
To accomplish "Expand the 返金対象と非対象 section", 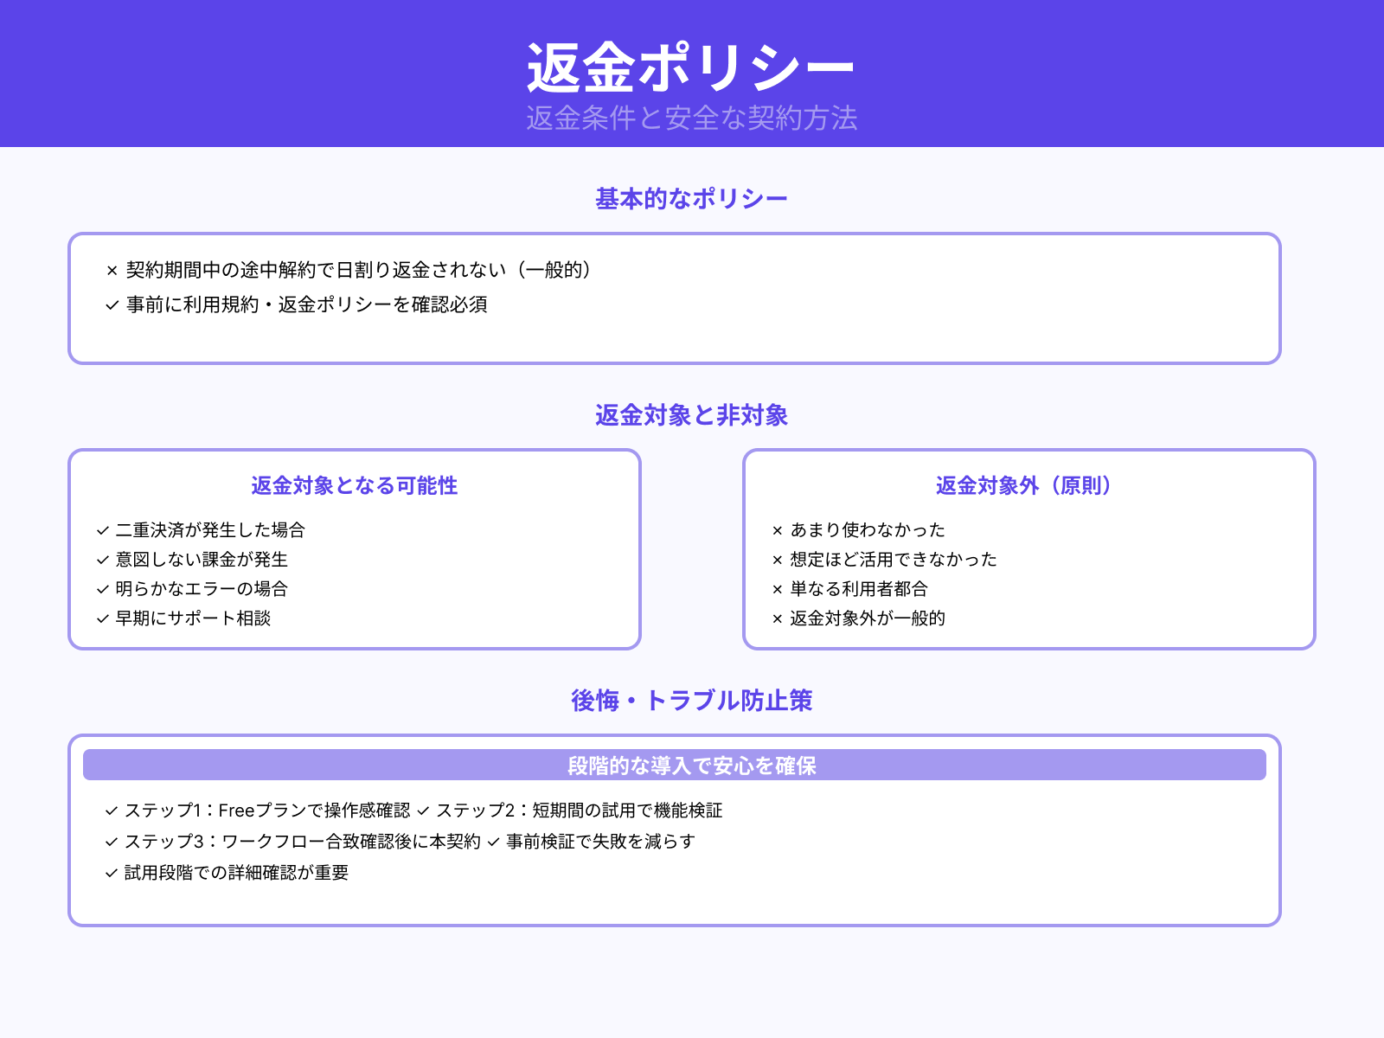I will point(692,415).
